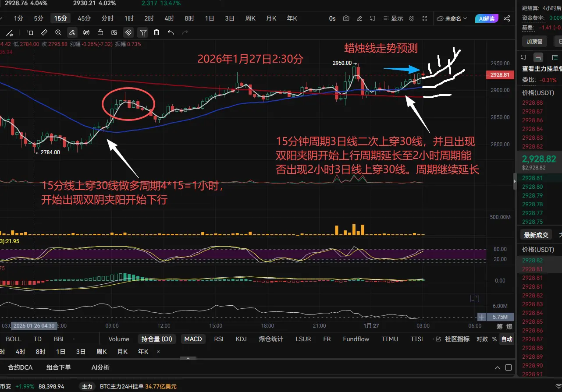Share the chart via share icon

coord(507,18)
